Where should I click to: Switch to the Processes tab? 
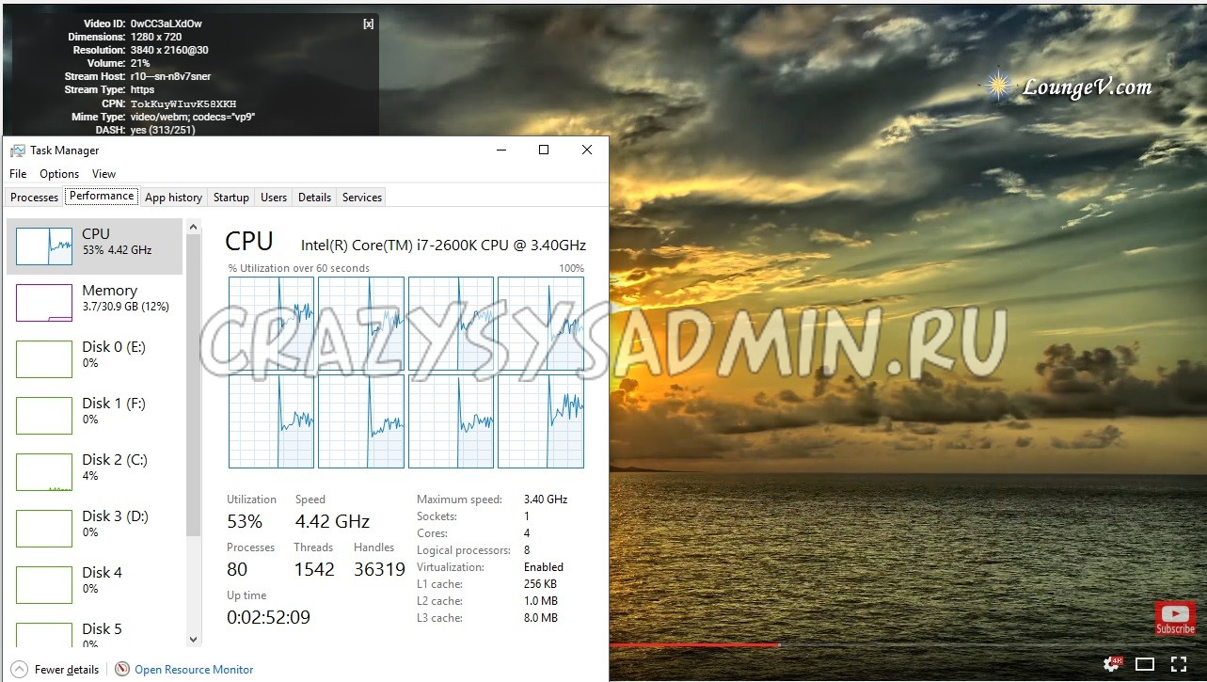pyautogui.click(x=34, y=198)
